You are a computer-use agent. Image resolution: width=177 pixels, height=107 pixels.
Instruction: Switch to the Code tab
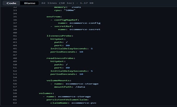11,3
